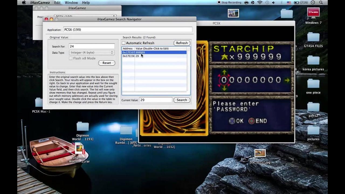The image size is (345, 194).
Task: Select the GTASA FILES folder
Action: click(313, 40)
